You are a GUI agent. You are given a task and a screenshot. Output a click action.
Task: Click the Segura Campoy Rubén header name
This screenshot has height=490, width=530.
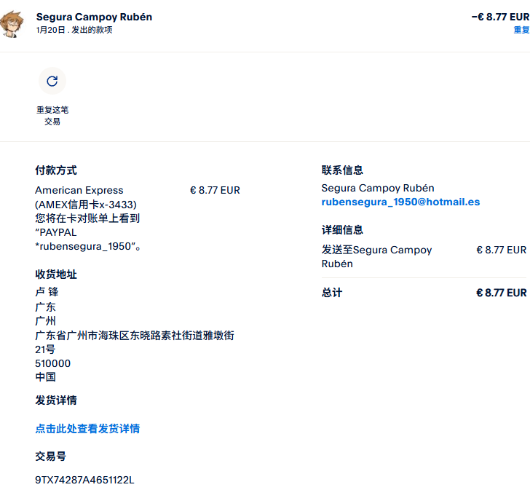[94, 17]
